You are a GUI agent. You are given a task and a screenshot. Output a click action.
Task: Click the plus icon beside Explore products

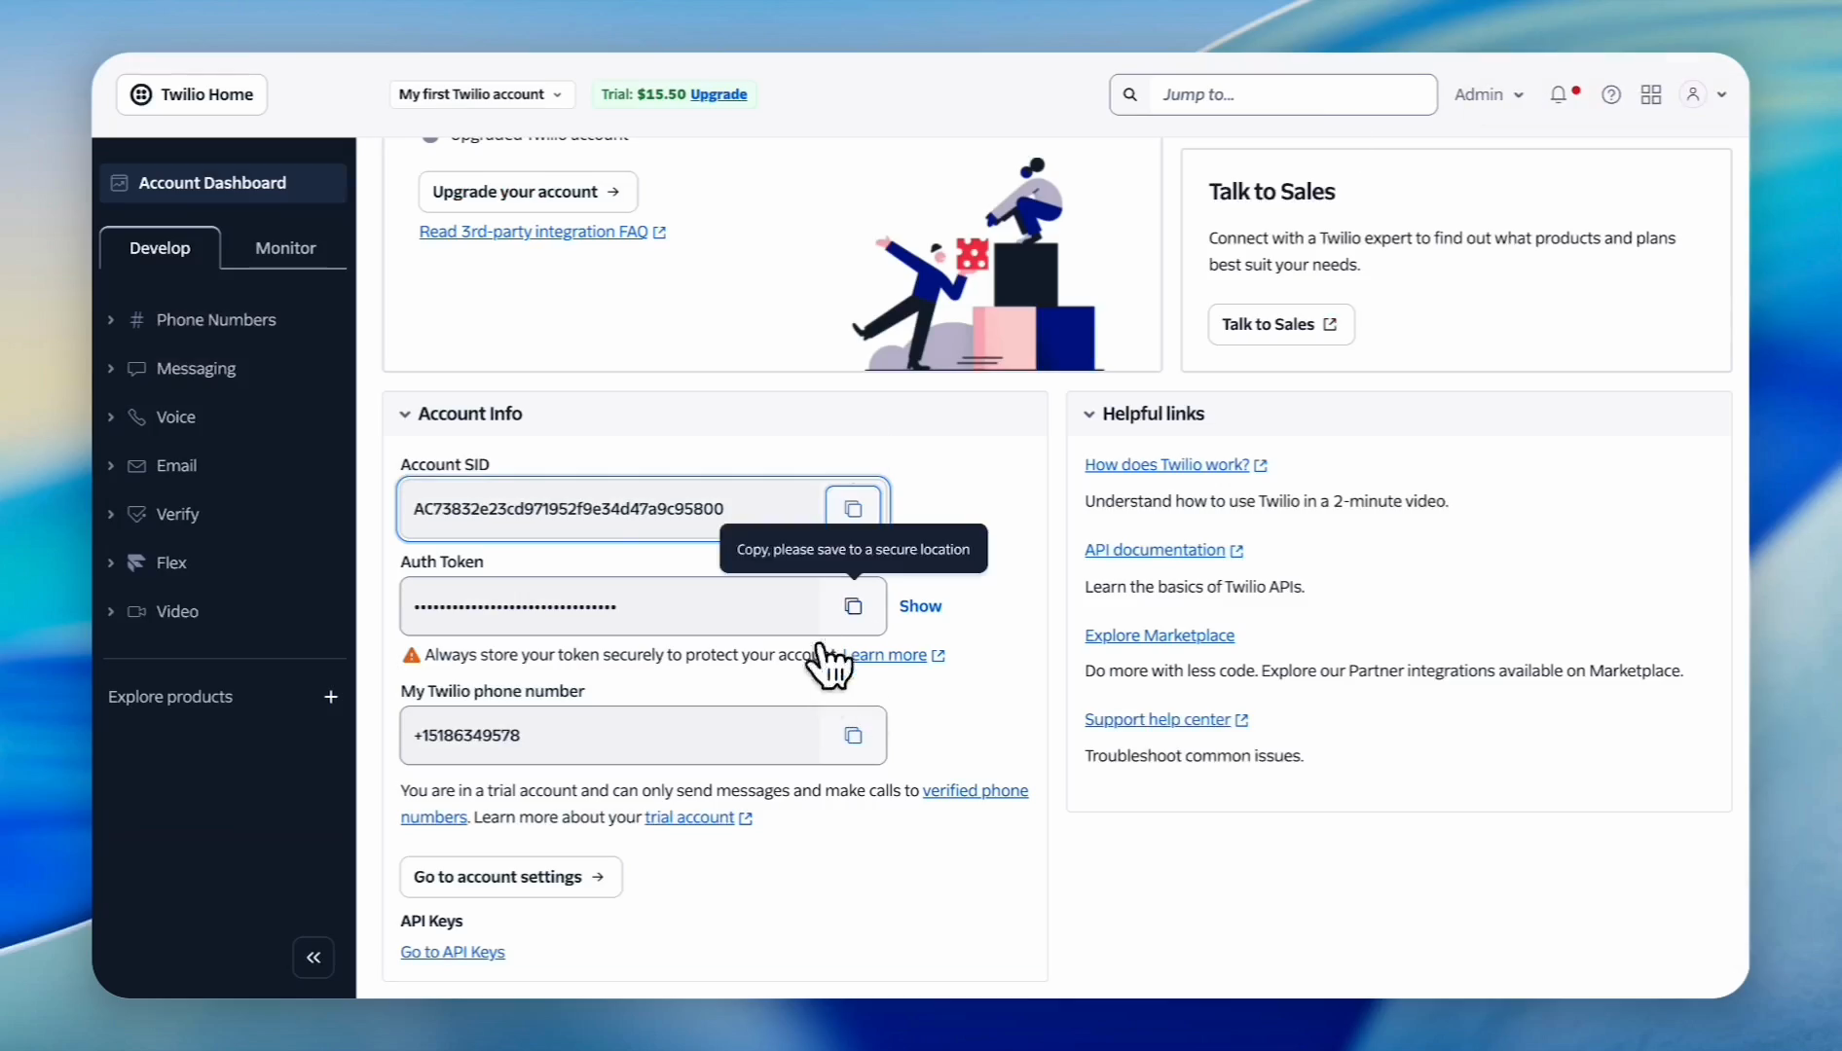pos(331,697)
